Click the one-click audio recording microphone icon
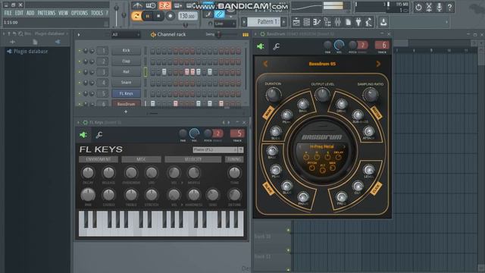The height and width of the screenshot is (273, 485). point(440,7)
